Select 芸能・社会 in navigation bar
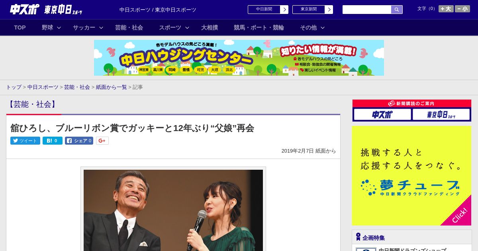478x251 pixels. coord(129,27)
